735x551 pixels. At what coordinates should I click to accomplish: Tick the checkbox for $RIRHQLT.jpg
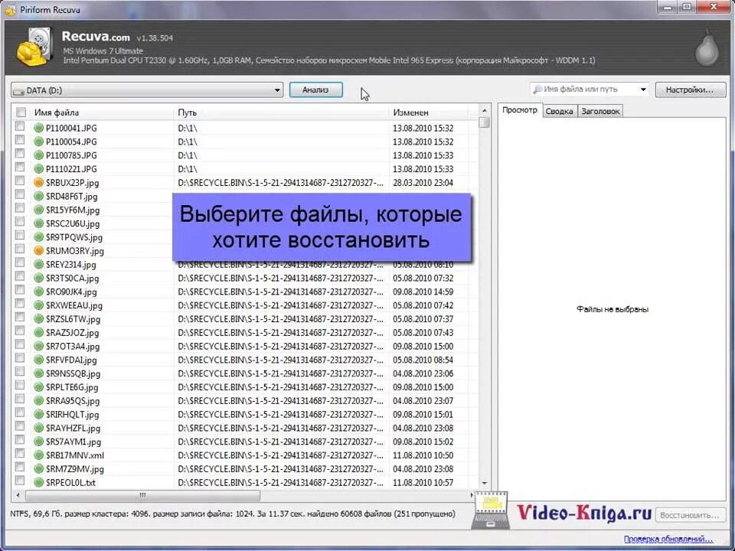click(x=20, y=412)
